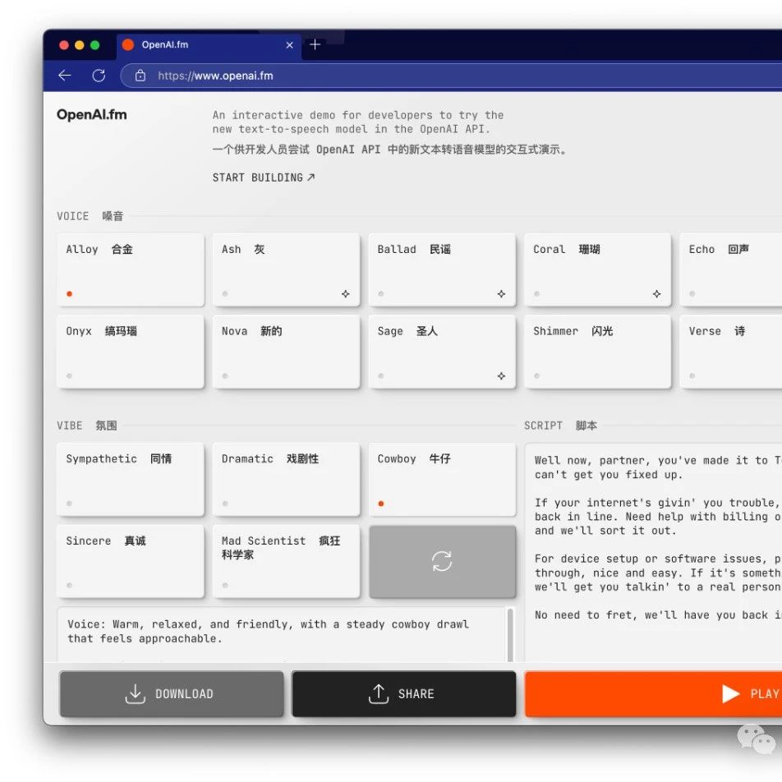Screen dimensions: 782x782
Task: Click the sparkle icon on Ash voice card
Action: click(x=346, y=294)
